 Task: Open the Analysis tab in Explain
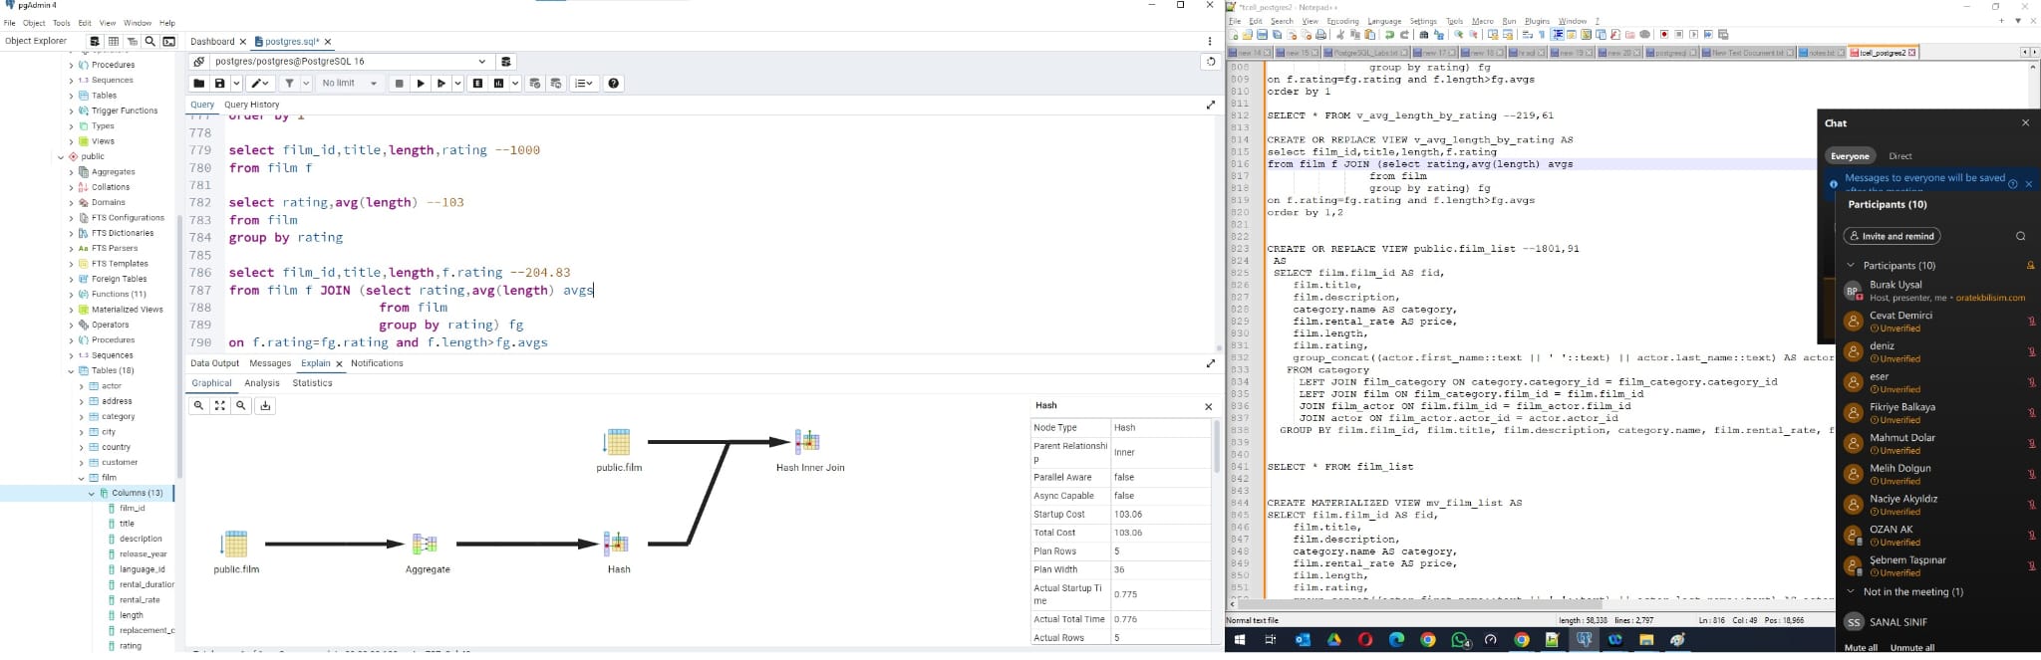pyautogui.click(x=262, y=383)
